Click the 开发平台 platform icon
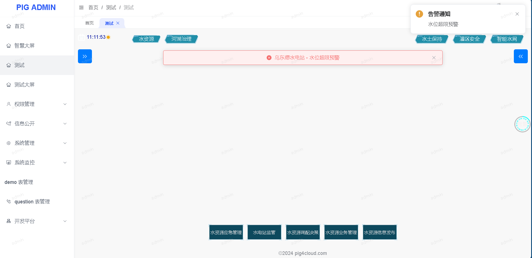Viewport: 532px width, 258px height. [8, 221]
